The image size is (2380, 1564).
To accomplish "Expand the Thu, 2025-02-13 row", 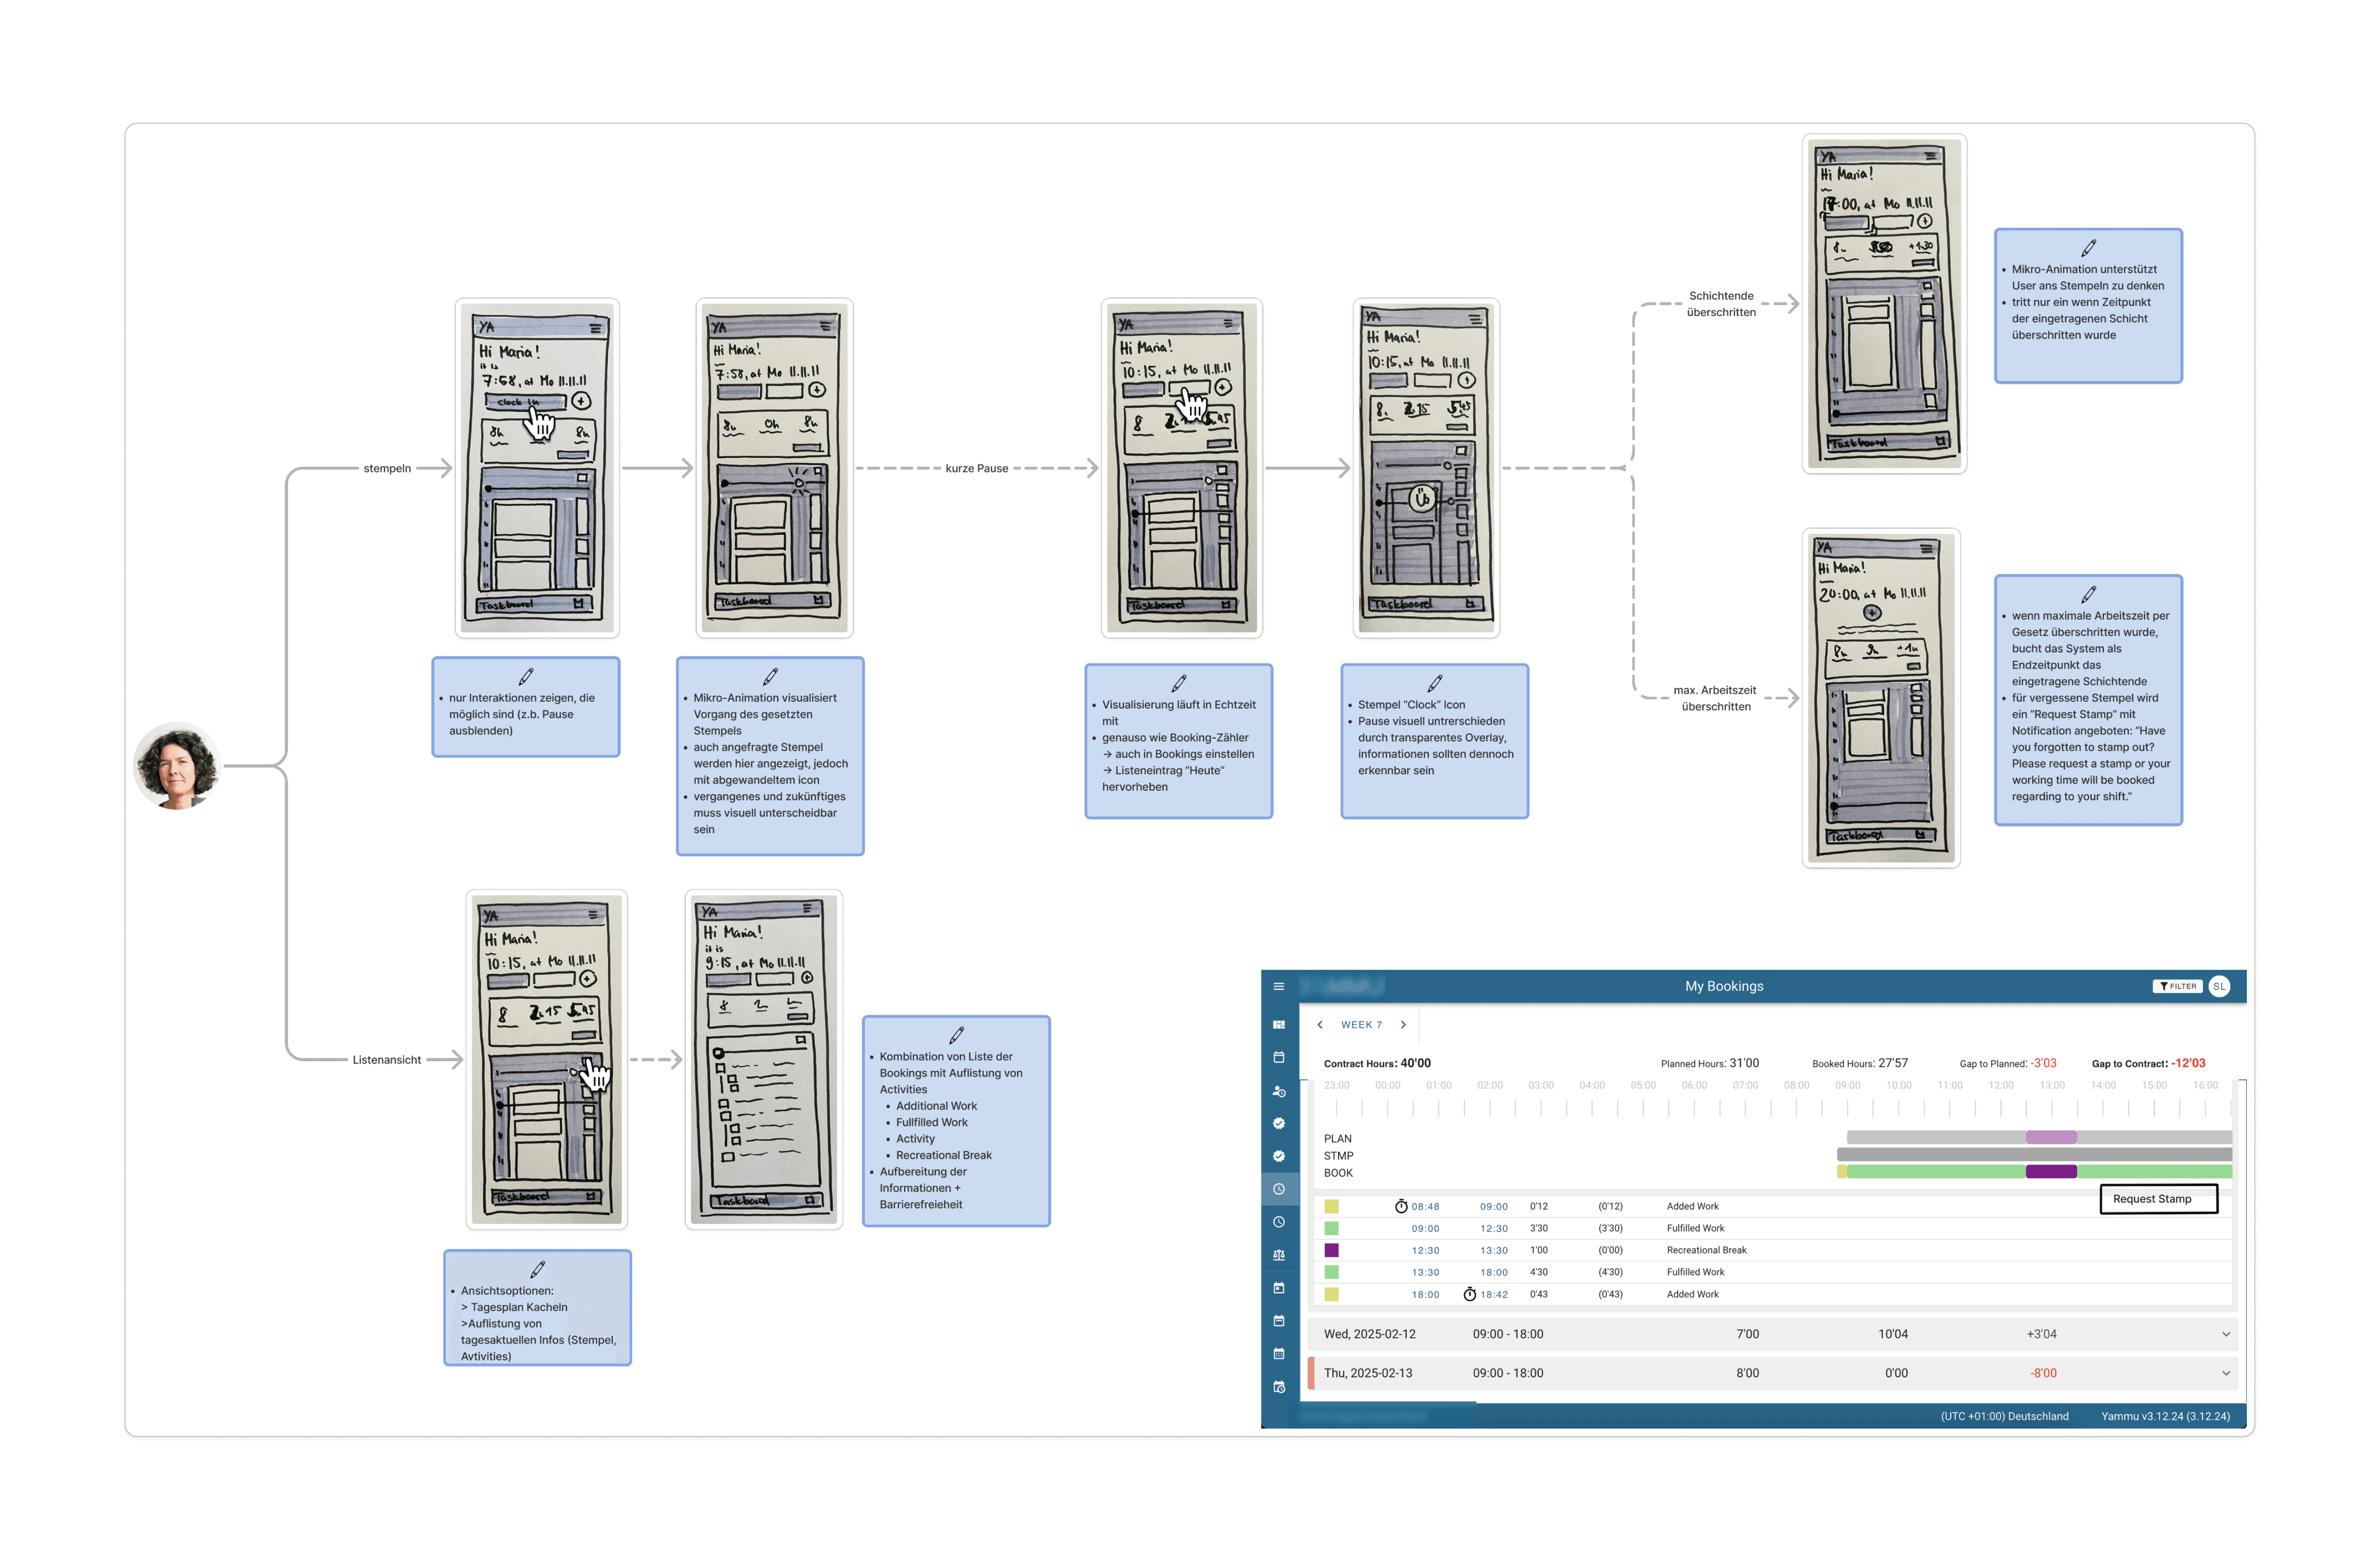I will tap(2226, 1373).
